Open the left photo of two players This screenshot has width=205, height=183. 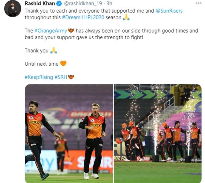(69, 134)
